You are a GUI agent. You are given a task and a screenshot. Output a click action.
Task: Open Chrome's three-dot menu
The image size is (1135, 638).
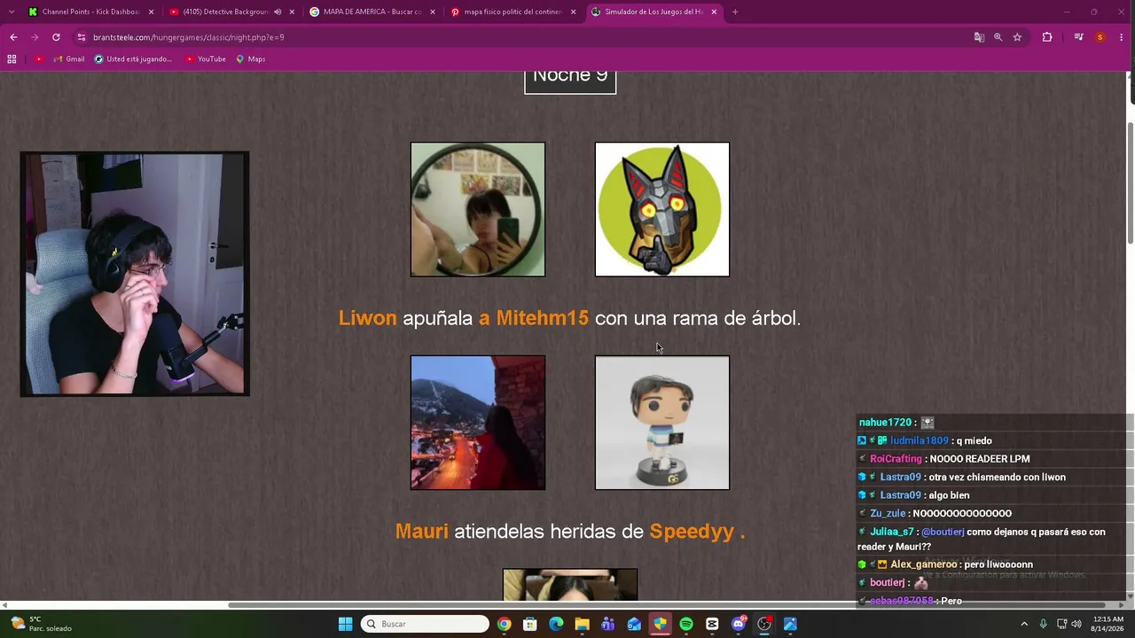[1122, 37]
